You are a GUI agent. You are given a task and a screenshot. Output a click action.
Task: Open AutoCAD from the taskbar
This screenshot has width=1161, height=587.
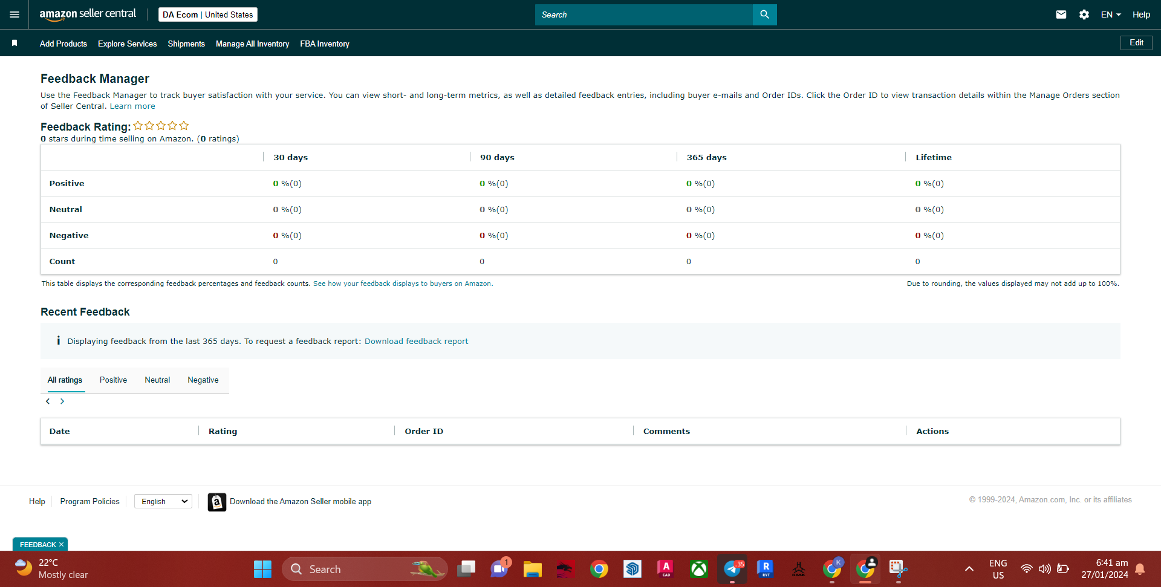coord(665,569)
